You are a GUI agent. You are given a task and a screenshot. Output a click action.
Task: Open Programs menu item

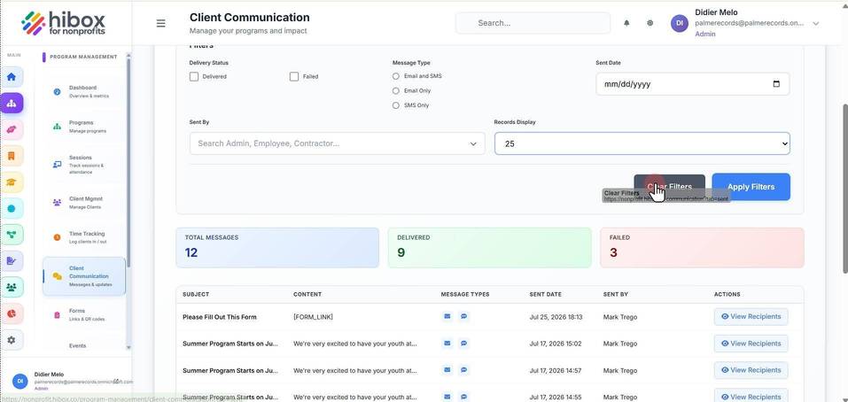click(84, 127)
